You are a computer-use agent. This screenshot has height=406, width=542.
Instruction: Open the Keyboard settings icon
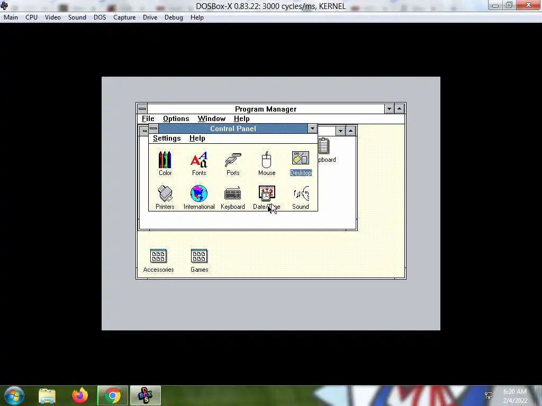(x=233, y=198)
